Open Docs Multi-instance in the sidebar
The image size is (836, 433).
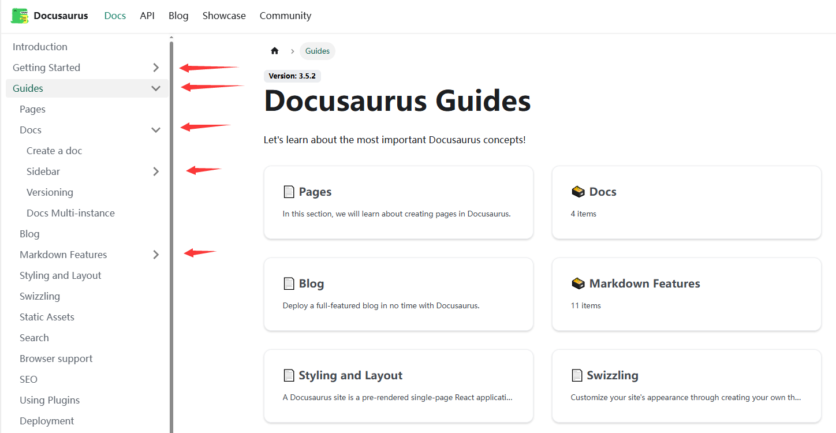click(x=70, y=213)
